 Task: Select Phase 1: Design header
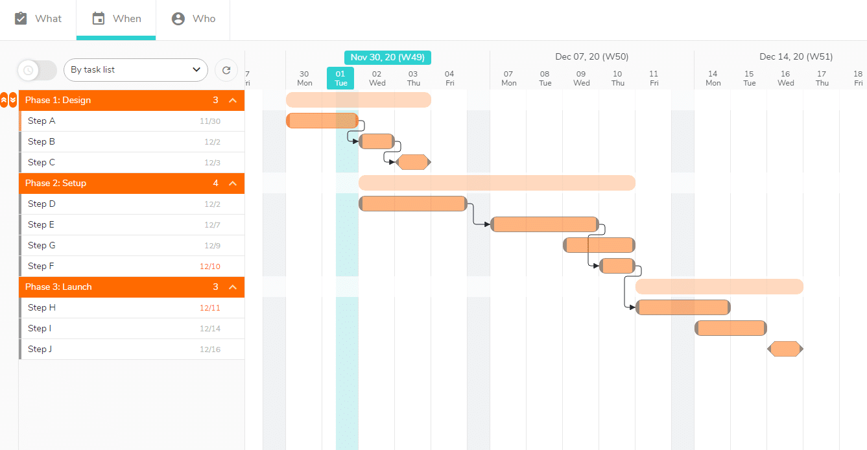(132, 101)
